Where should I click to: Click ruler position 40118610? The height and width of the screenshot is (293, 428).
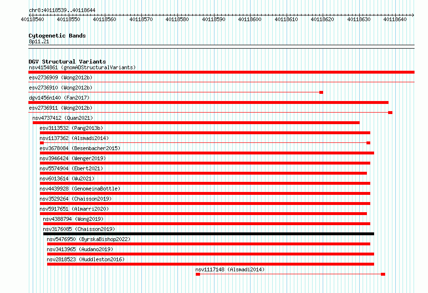pos(286,19)
